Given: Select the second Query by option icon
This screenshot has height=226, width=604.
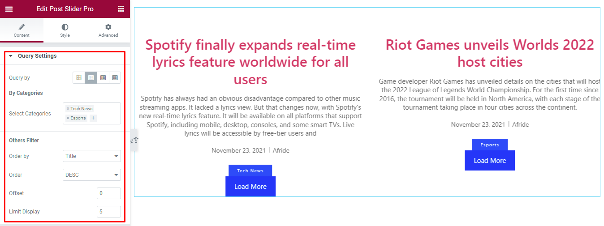Looking at the screenshot, I should point(91,78).
